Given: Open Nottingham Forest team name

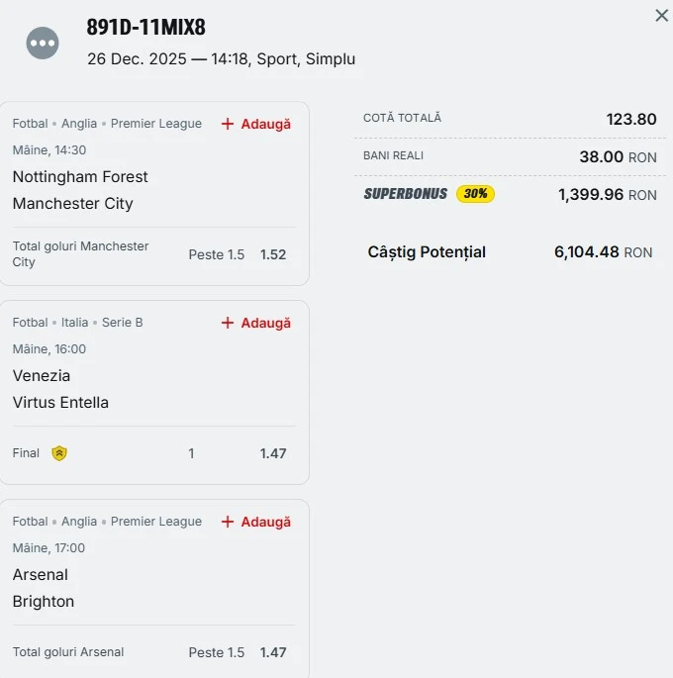Looking at the screenshot, I should coord(80,177).
